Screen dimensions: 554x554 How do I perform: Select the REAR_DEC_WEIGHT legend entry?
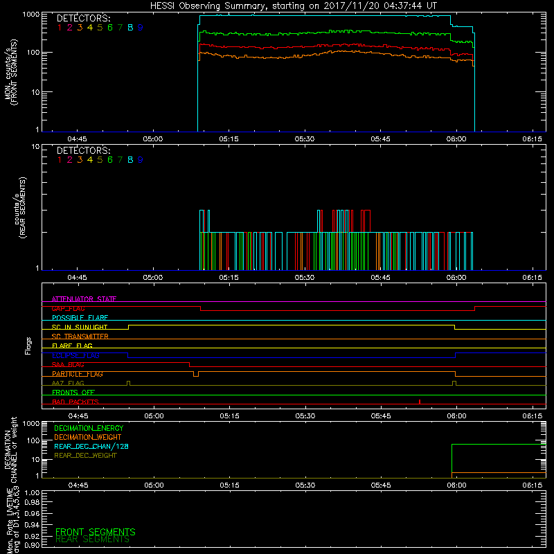click(x=85, y=456)
